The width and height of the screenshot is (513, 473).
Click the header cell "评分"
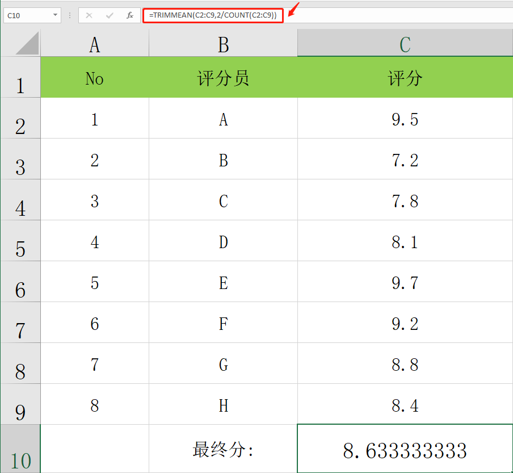click(405, 77)
